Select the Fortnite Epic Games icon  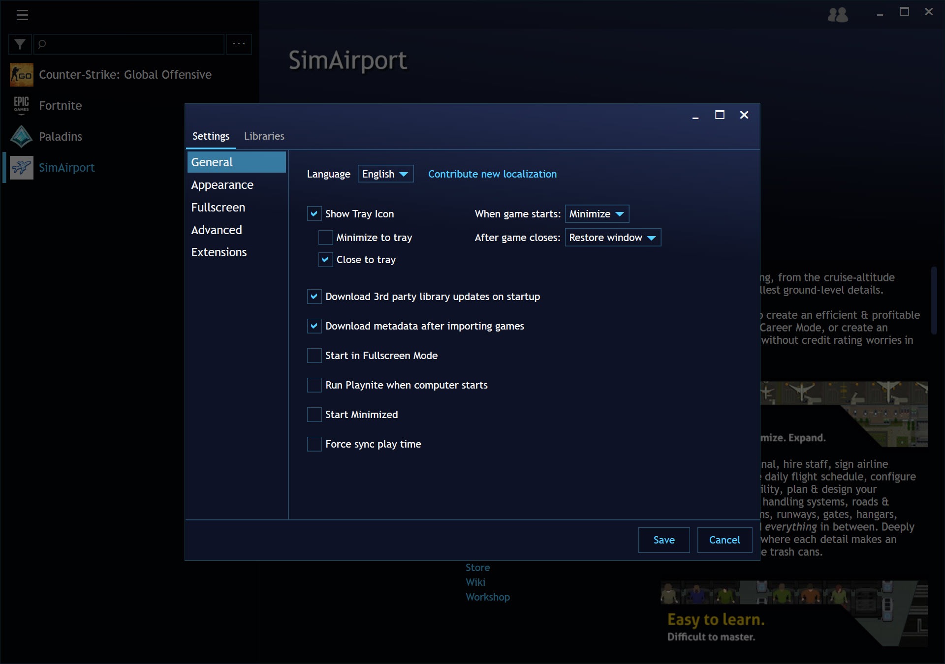[22, 105]
